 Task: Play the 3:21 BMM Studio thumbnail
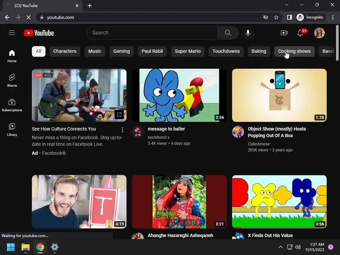pyautogui.click(x=179, y=202)
